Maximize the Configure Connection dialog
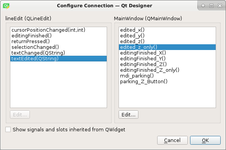The image size is (226, 150). point(211,6)
